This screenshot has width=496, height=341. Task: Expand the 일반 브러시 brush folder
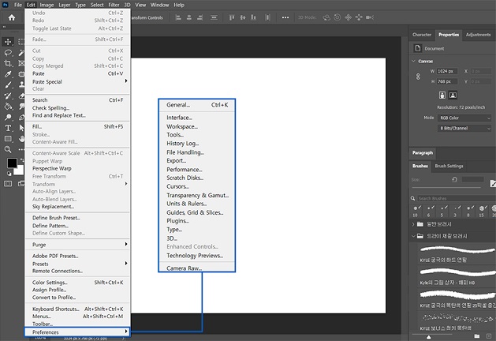click(x=413, y=224)
